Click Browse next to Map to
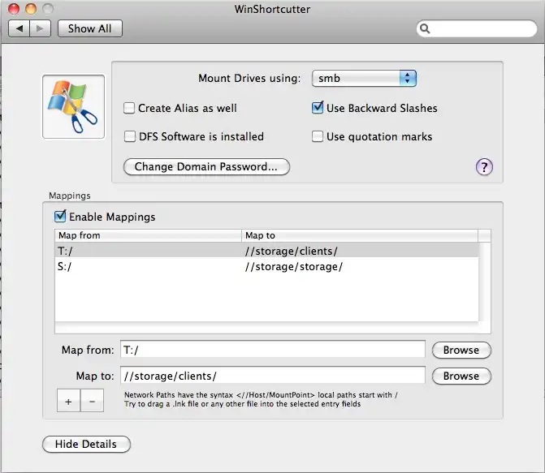This screenshot has height=473, width=545. coord(461,376)
